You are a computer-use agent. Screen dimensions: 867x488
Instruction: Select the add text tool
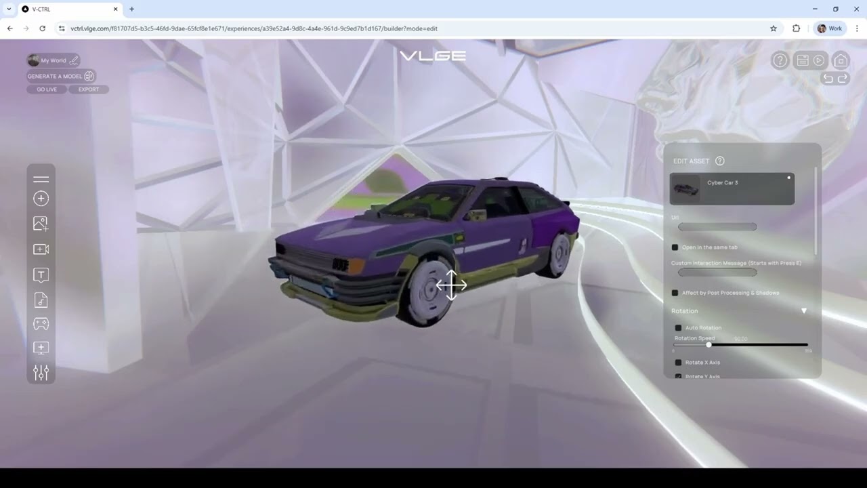41,275
